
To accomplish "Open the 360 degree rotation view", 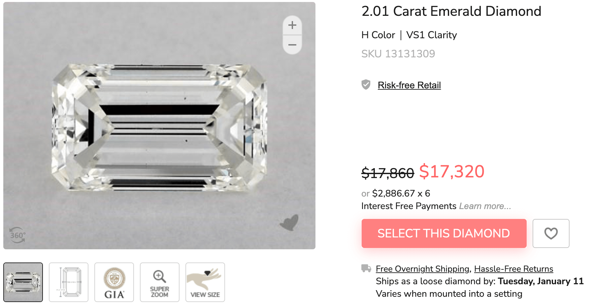I will tap(17, 234).
